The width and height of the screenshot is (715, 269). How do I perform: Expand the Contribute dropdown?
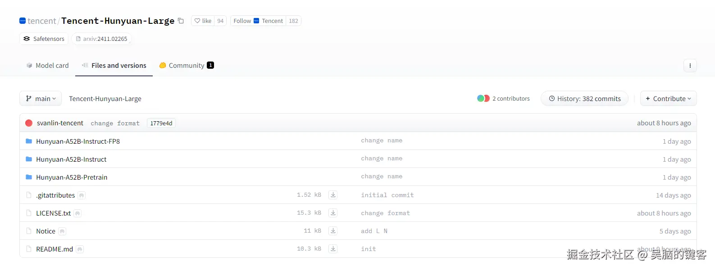point(668,98)
